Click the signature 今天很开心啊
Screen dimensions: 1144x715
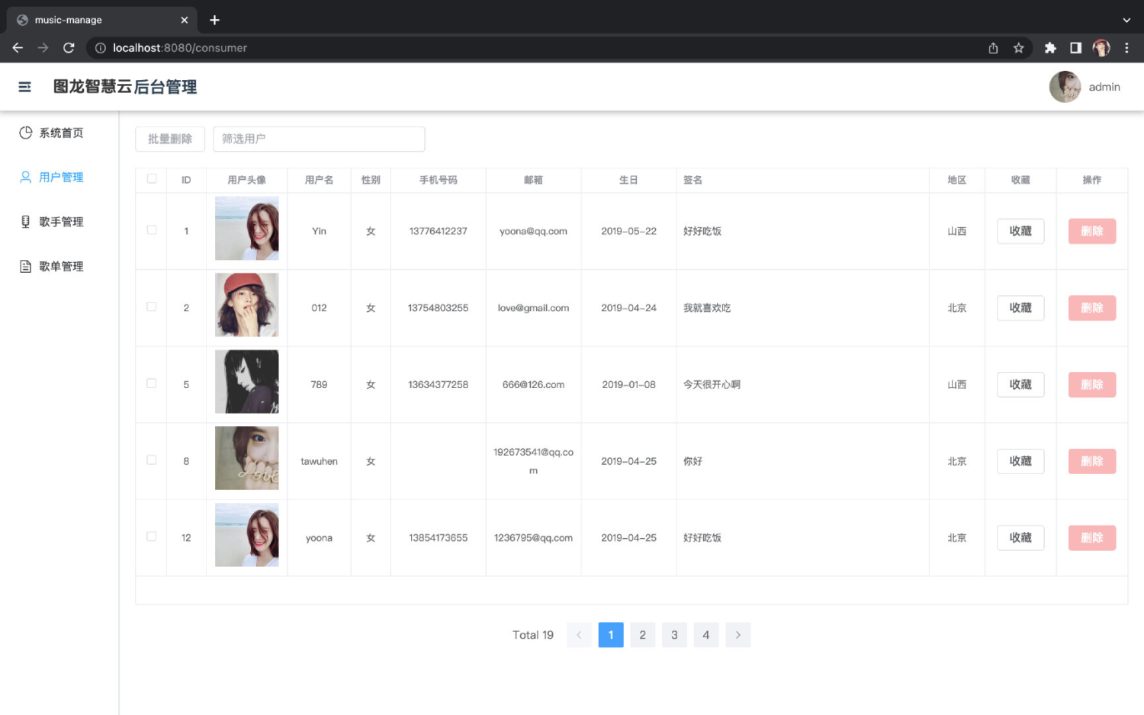712,385
